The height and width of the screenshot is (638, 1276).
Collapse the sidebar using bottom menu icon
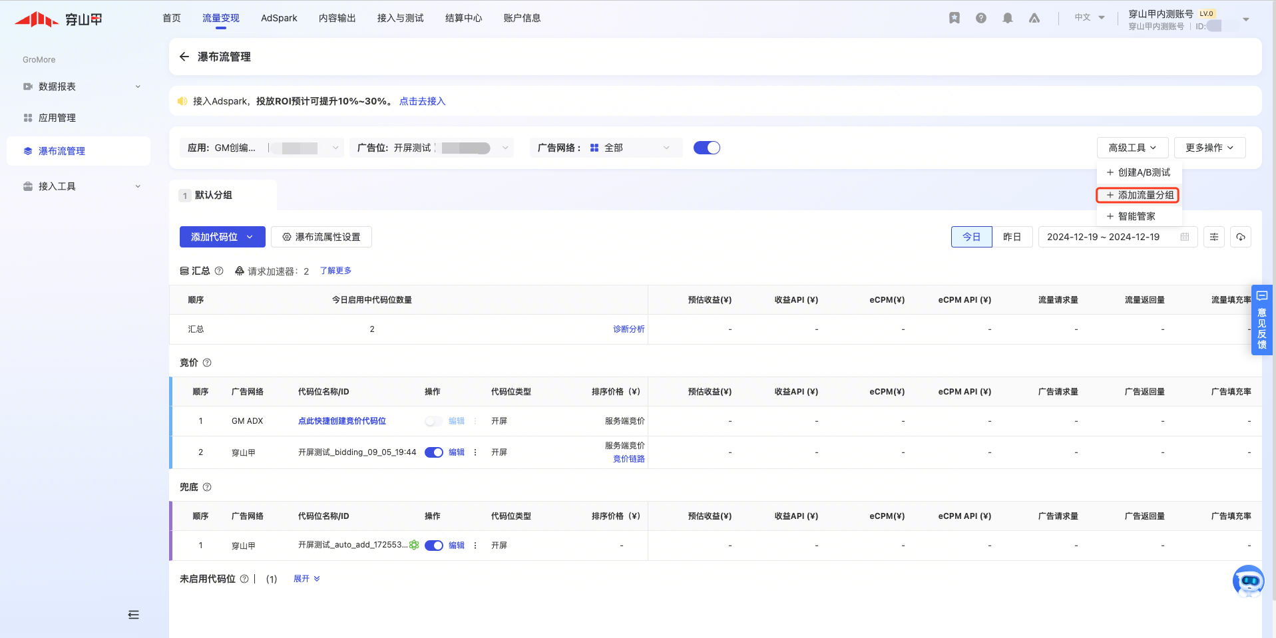tap(133, 615)
